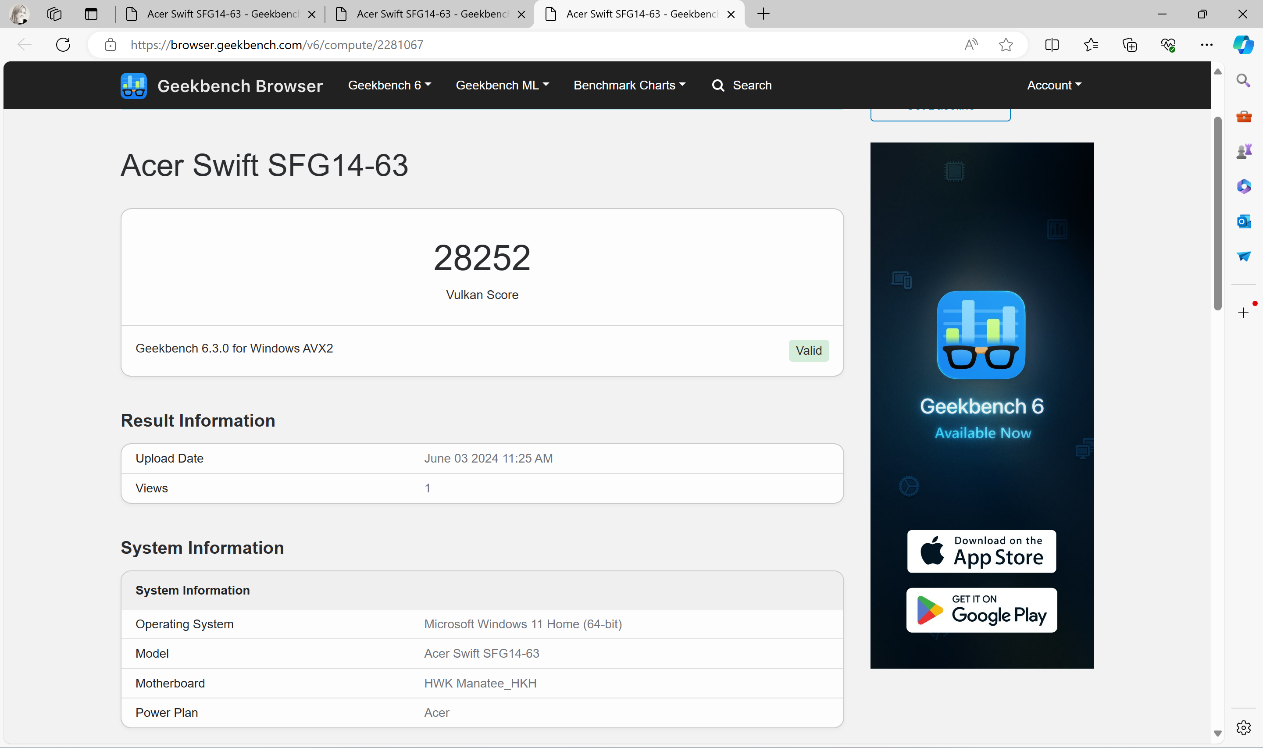This screenshot has width=1263, height=748.
Task: Open the split screen icon
Action: click(x=1052, y=45)
